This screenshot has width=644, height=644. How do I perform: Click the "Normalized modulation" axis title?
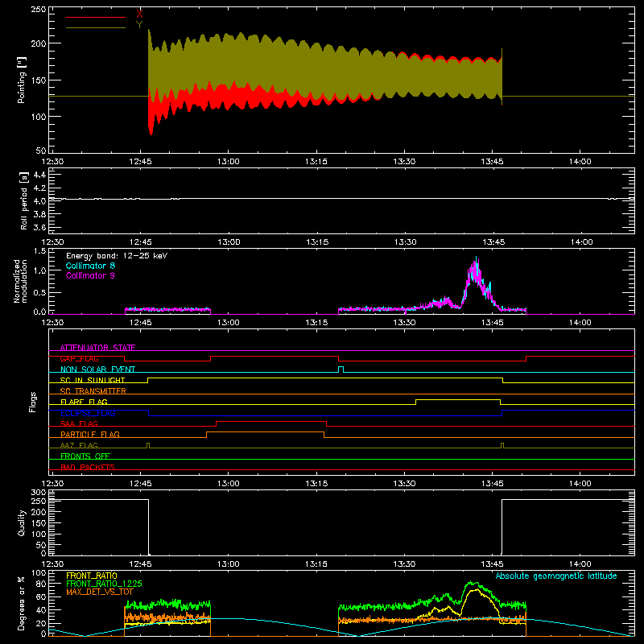point(20,281)
